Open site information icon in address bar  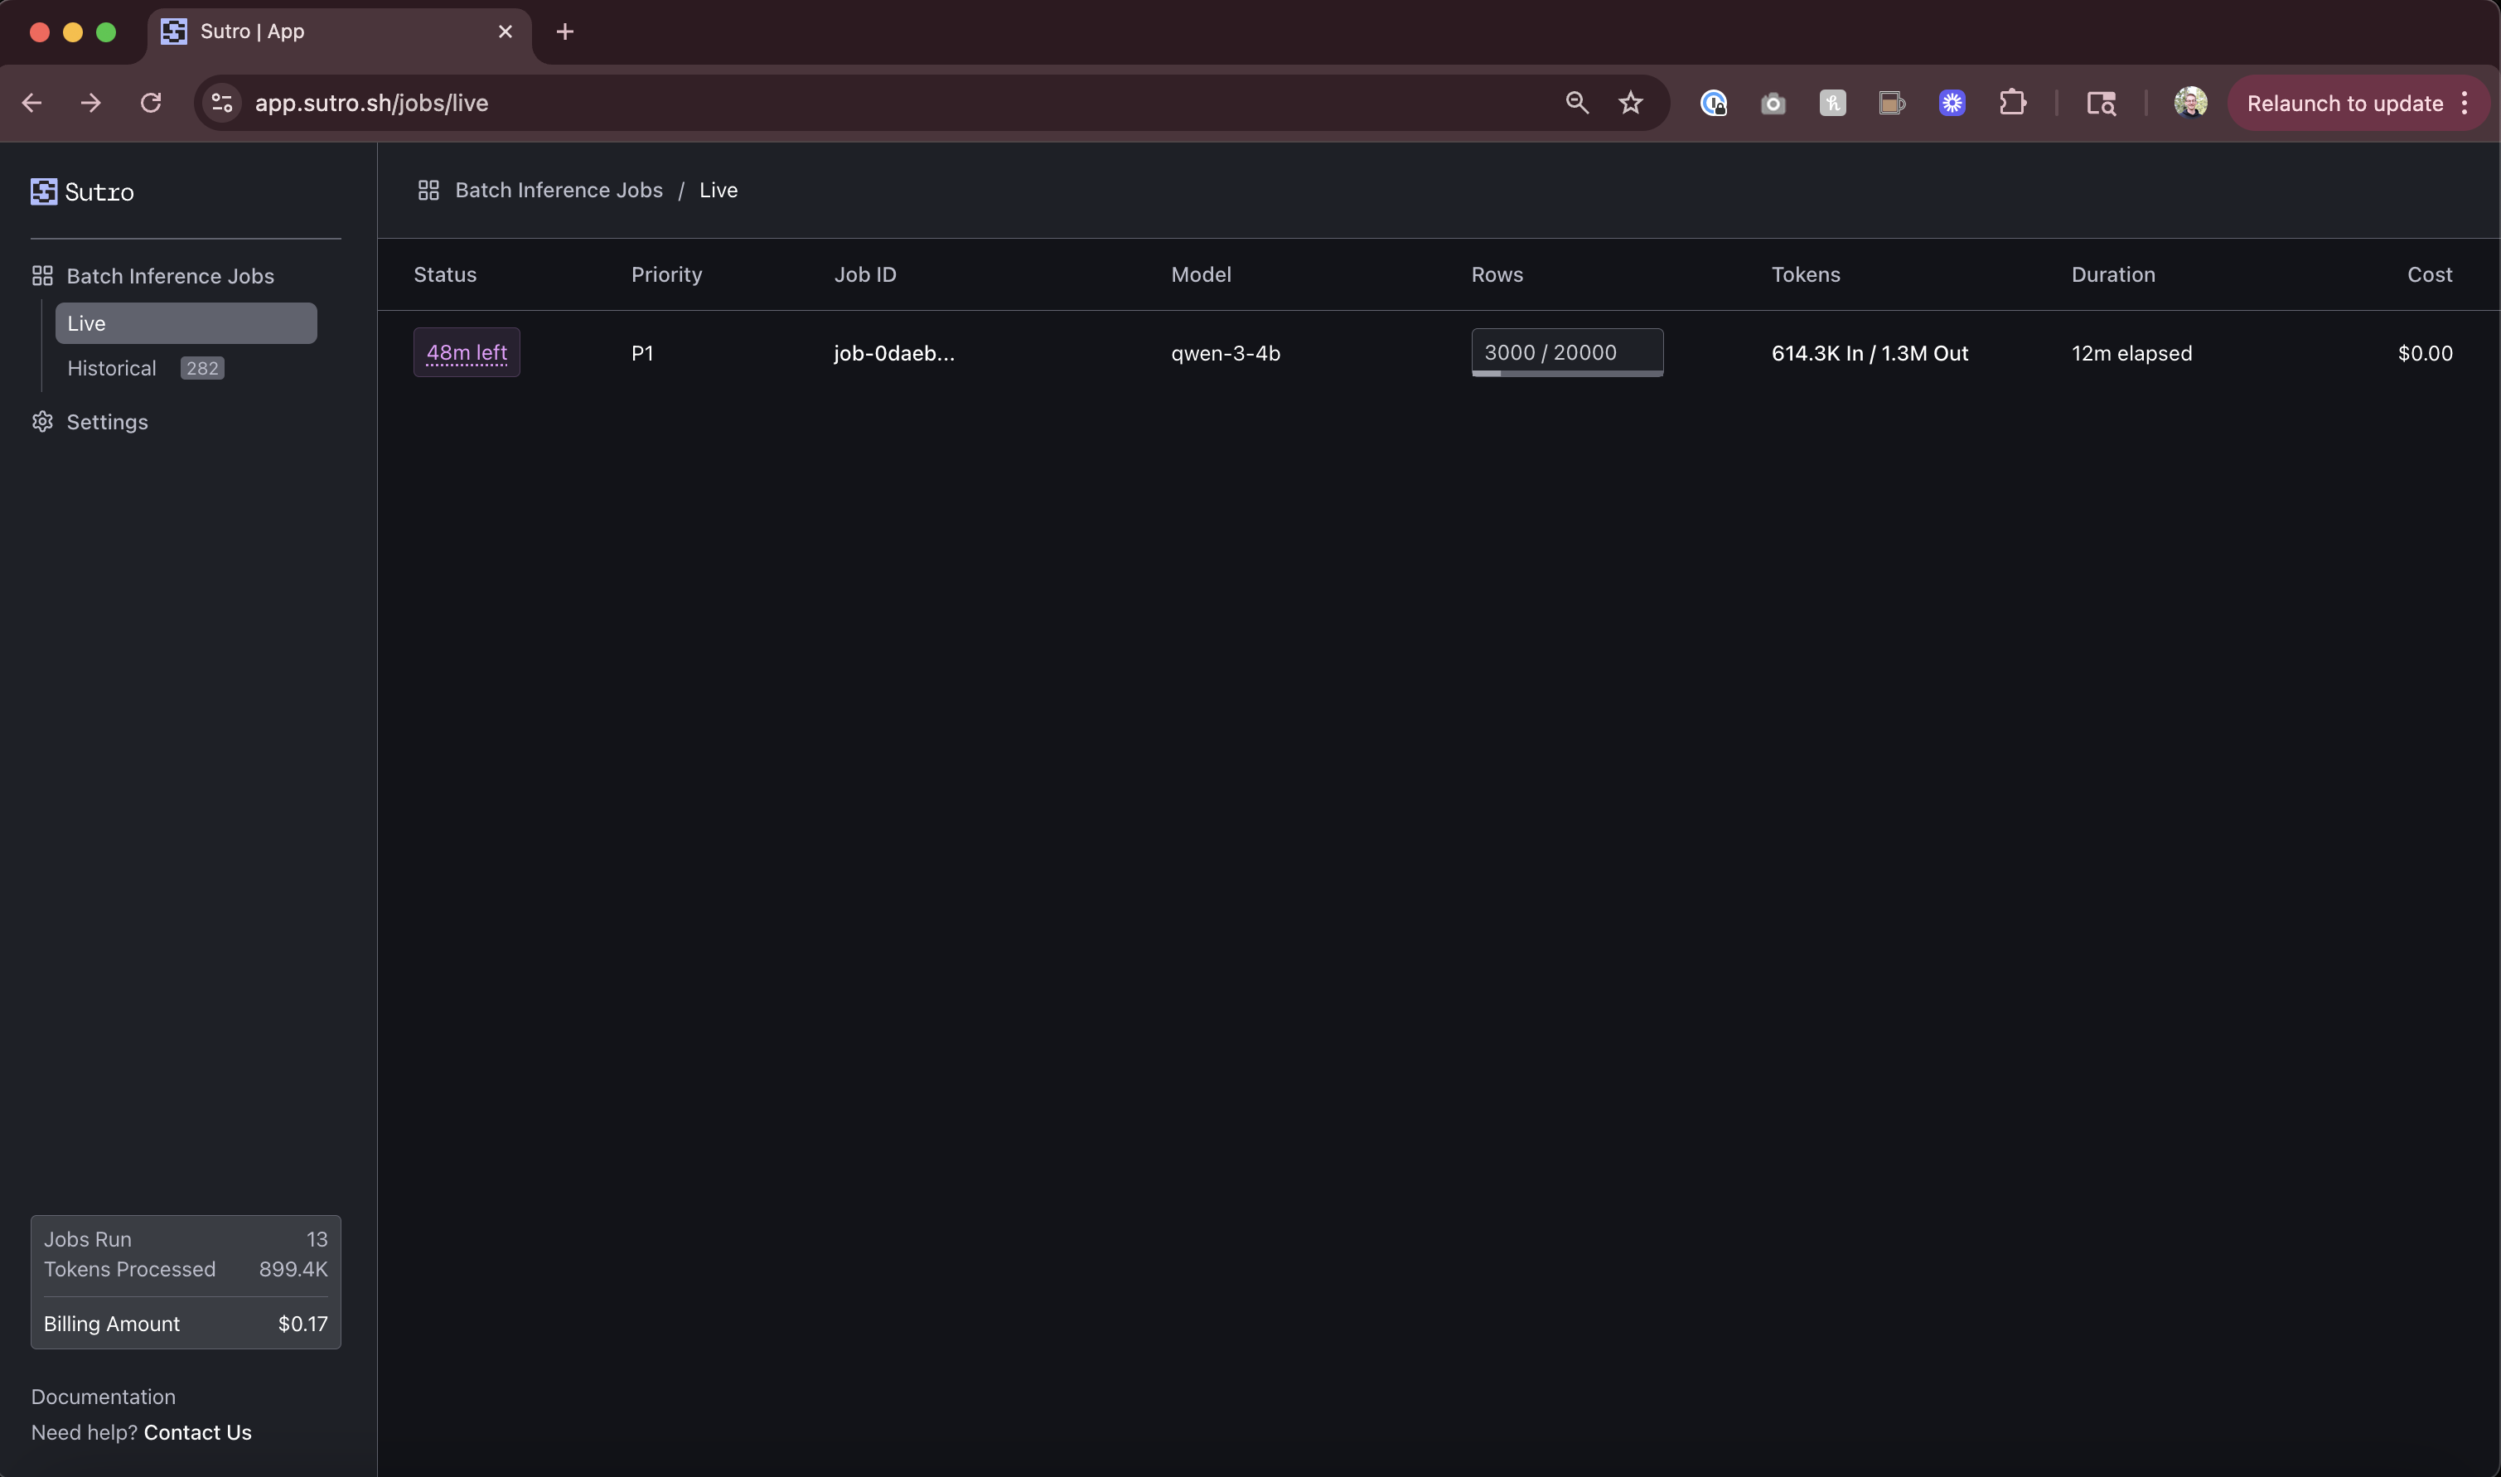click(x=222, y=103)
